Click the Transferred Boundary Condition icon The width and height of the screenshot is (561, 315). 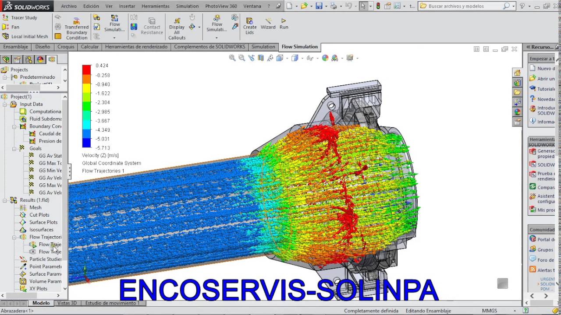pos(77,29)
